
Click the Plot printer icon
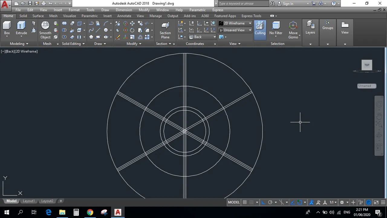(44, 4)
